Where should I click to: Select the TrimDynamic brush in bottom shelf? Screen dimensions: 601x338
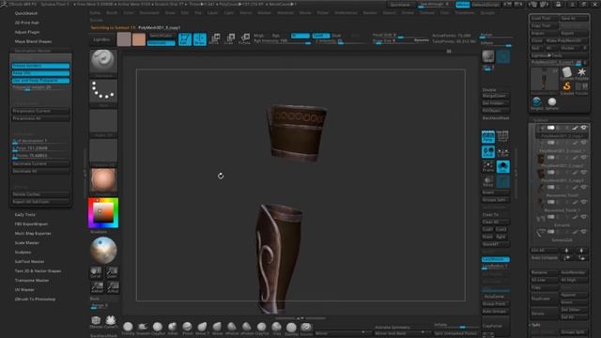point(128,327)
